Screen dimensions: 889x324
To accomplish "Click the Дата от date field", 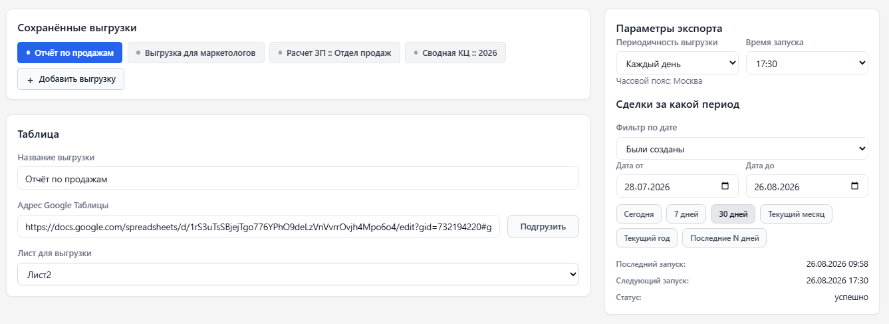I will point(678,186).
